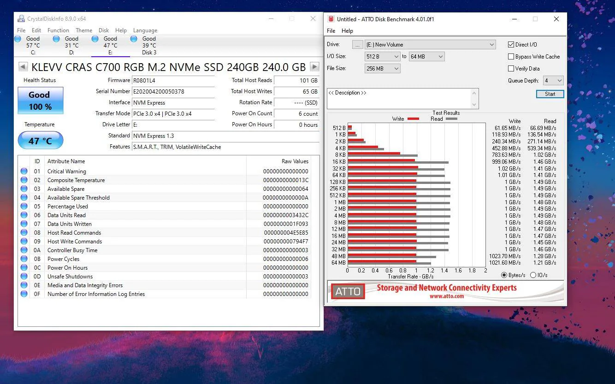This screenshot has height=384, width=615.
Task: Click status orb for Power On Hours attribute
Action: [24, 268]
